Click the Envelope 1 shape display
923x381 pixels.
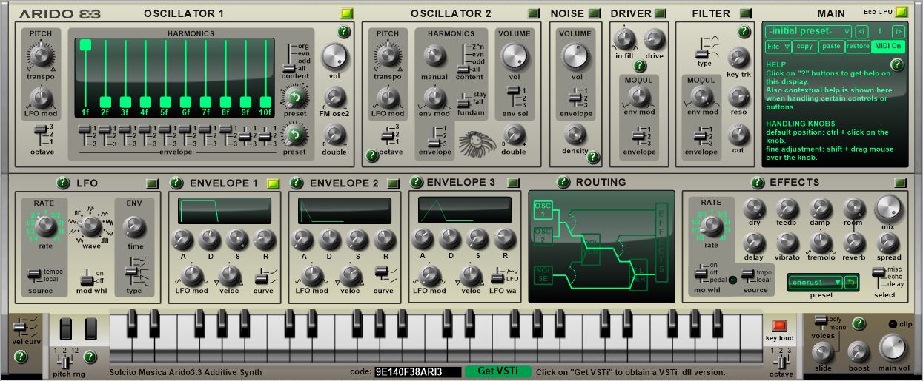(x=224, y=211)
